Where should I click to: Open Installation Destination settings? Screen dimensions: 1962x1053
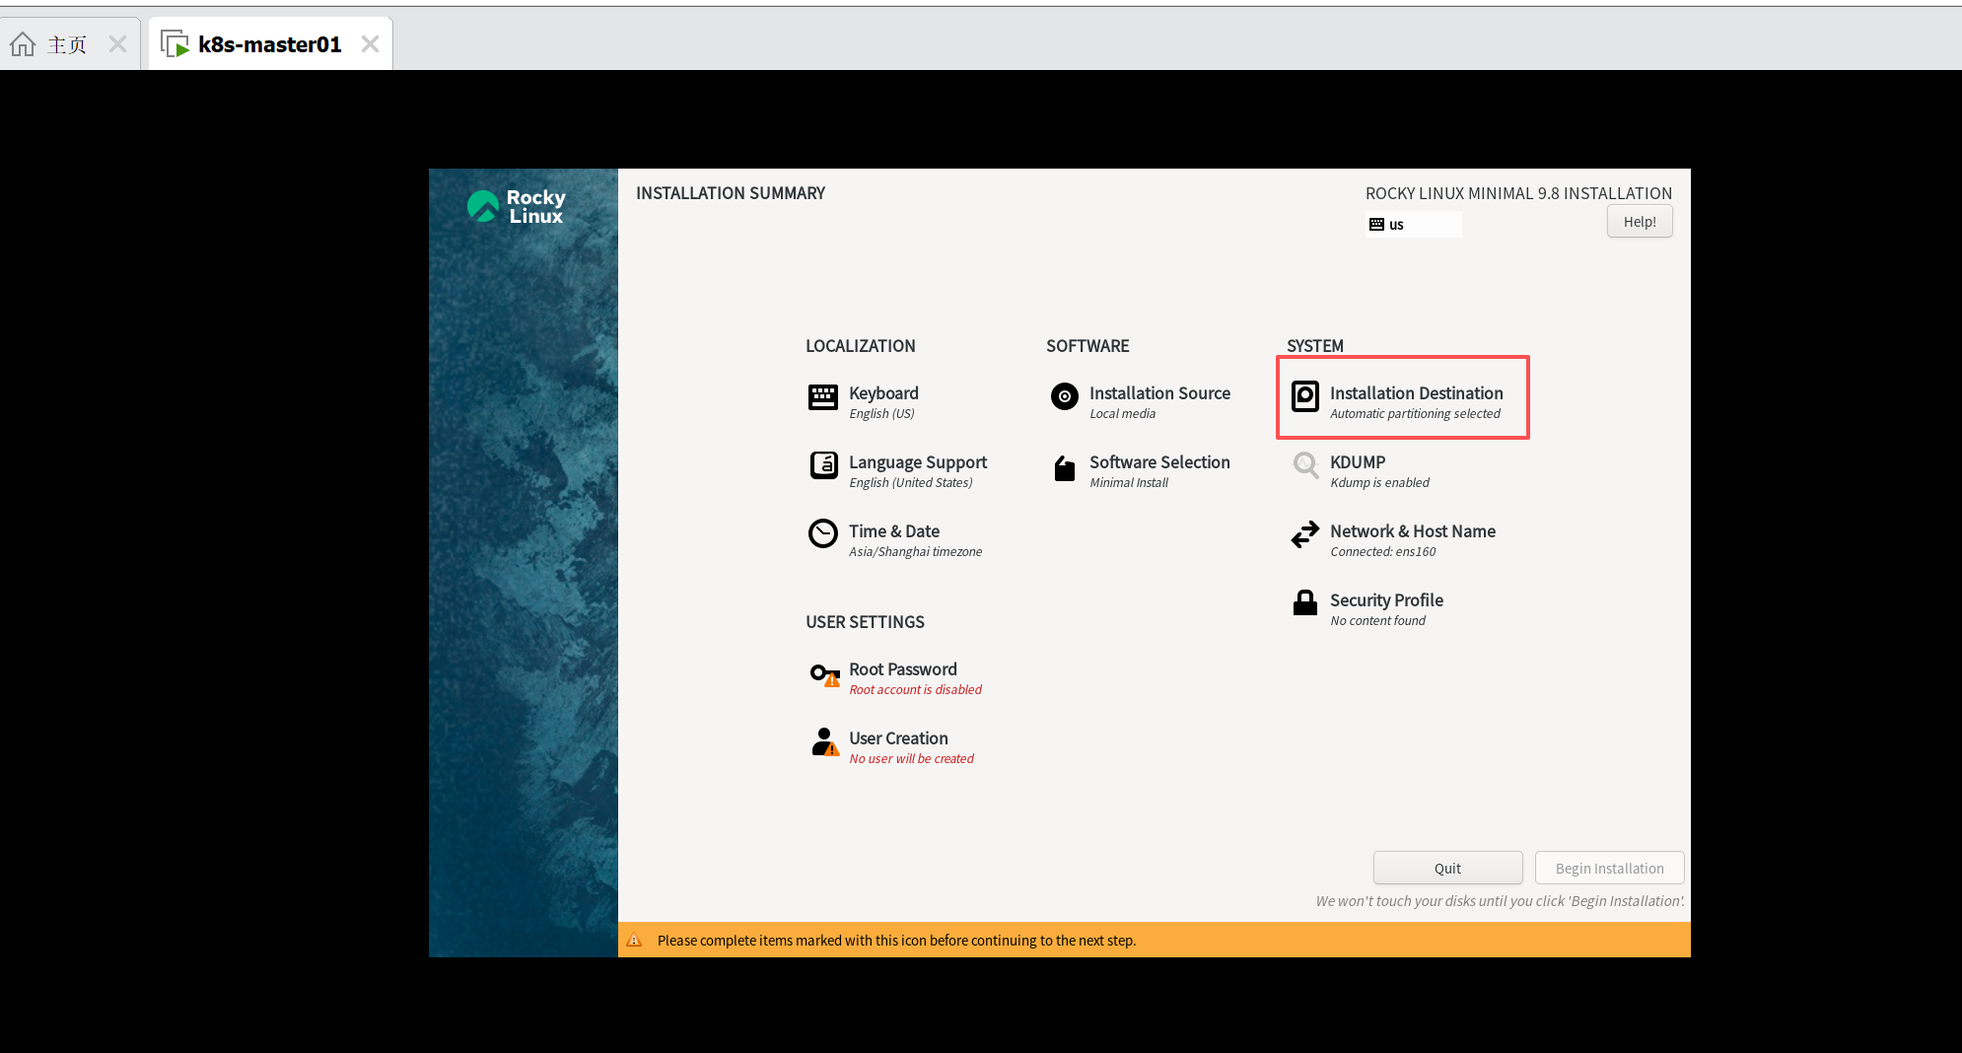[x=1417, y=393]
